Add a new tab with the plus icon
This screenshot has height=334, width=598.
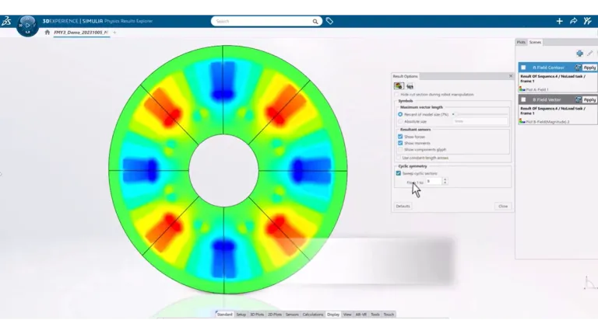pos(114,33)
